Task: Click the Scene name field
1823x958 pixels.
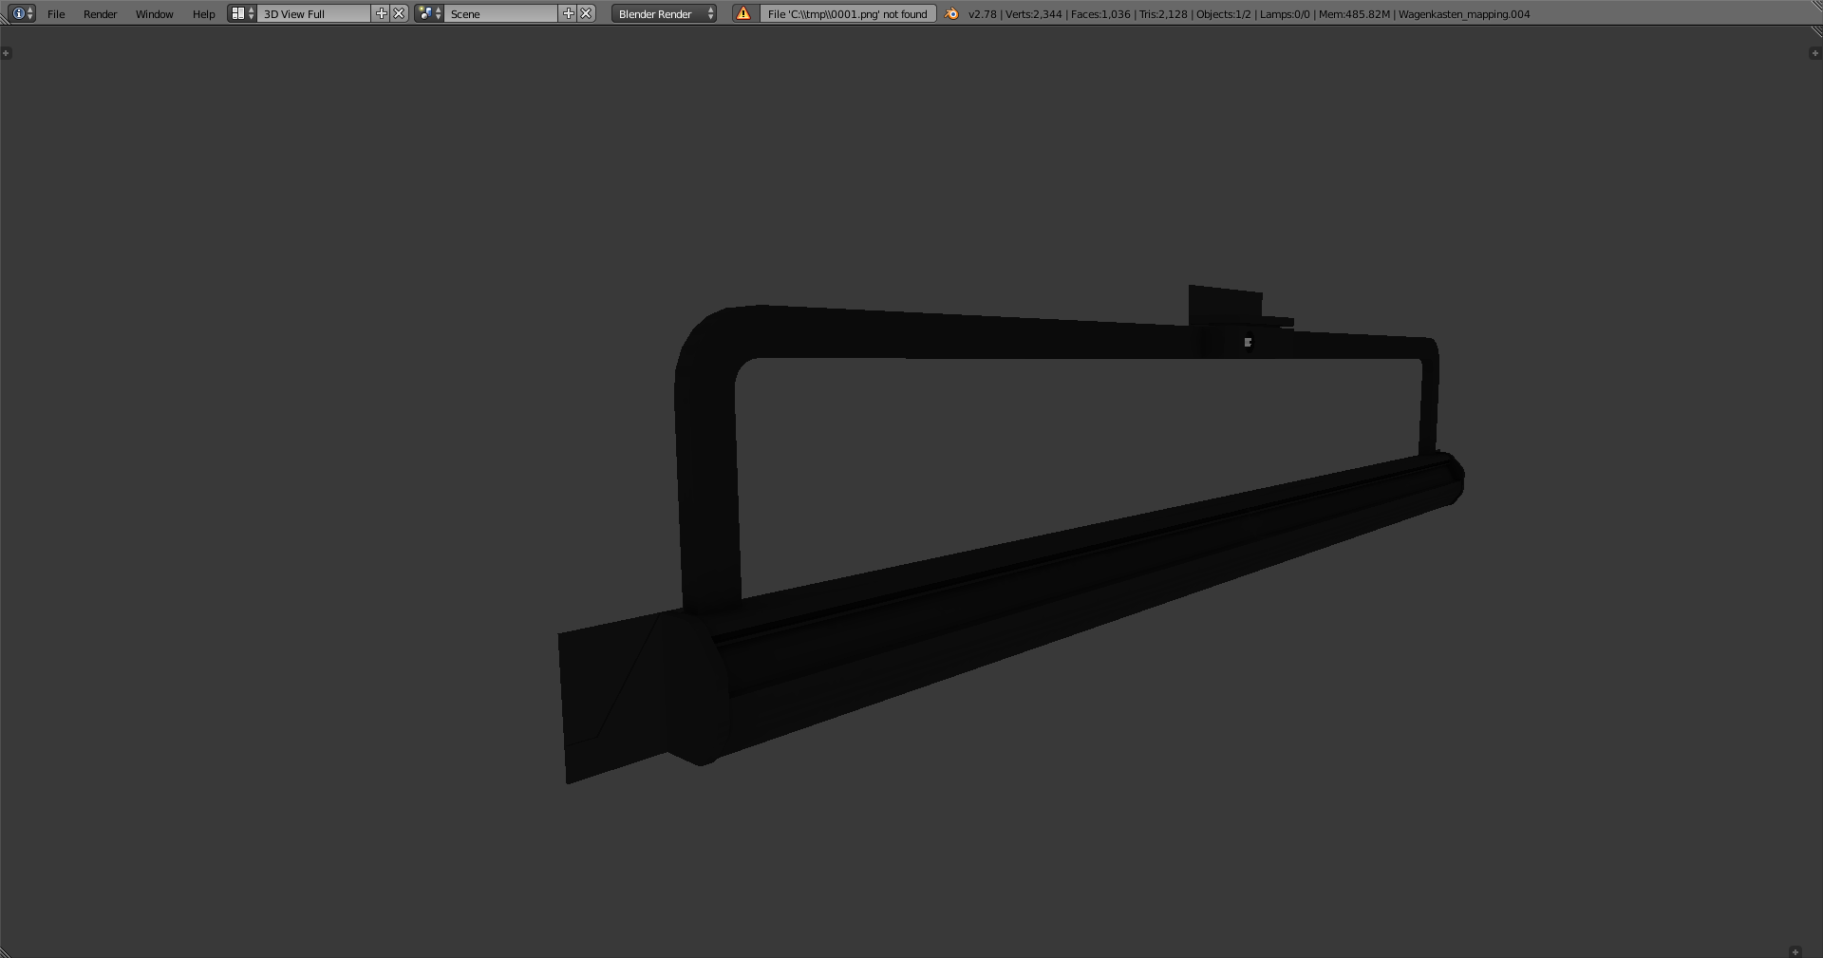Action: click(500, 14)
